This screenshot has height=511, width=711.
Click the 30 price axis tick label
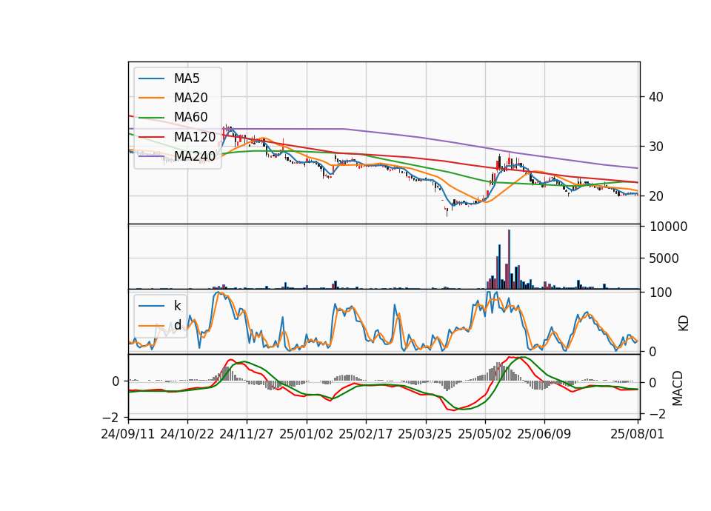656,147
